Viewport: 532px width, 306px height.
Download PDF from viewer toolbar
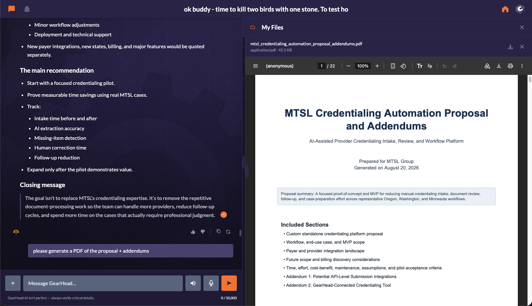pos(499,66)
